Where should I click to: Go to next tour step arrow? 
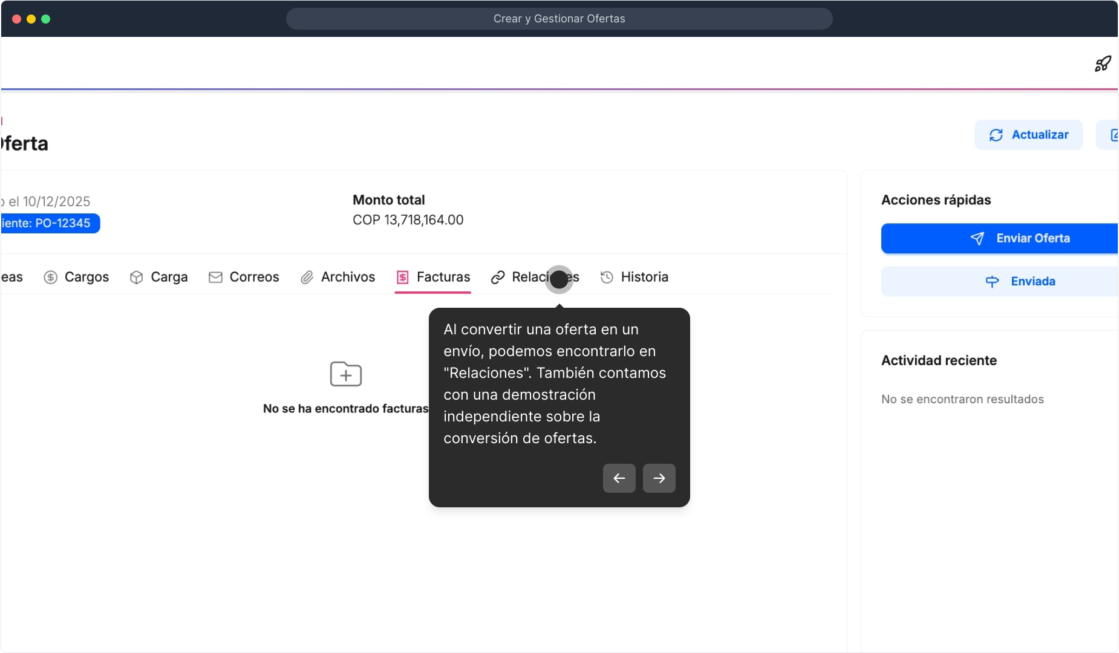point(659,478)
